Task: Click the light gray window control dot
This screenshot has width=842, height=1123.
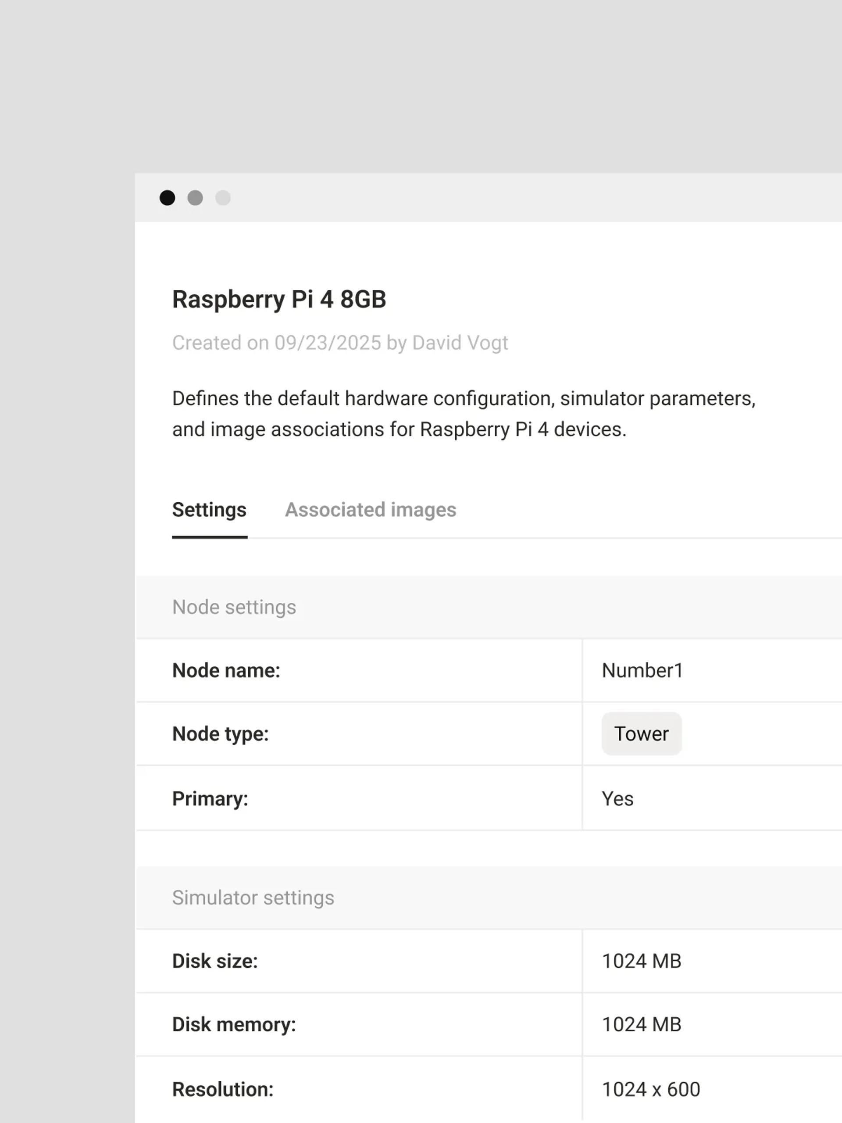Action: click(223, 198)
